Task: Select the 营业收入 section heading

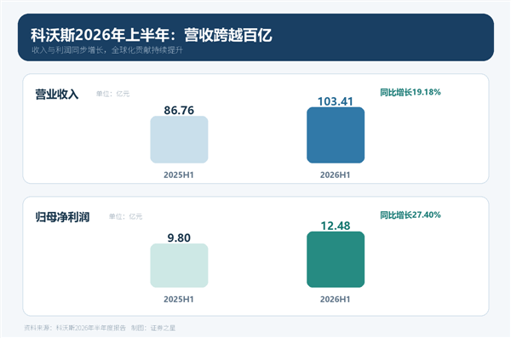Action: pos(57,95)
